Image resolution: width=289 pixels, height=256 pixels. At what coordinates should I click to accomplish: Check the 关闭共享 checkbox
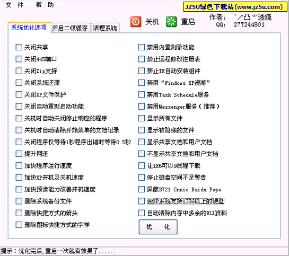[19, 47]
